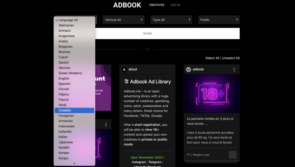Select Hindi in the dropdown
Image resolution: width=295 pixels, height=167 pixels.
(x=75, y=105)
